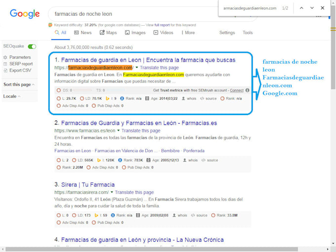Viewport: 336px width, 252px height.
Task: Translate the Farmacias.es result page
Action: [141, 131]
